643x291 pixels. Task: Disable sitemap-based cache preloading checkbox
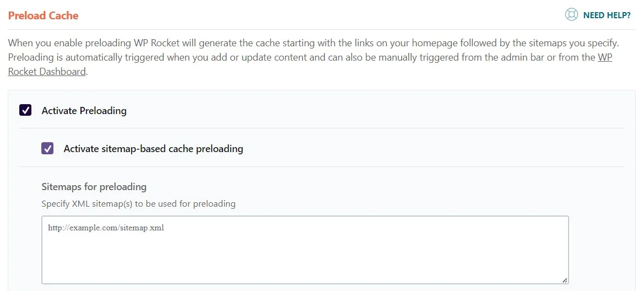[47, 148]
